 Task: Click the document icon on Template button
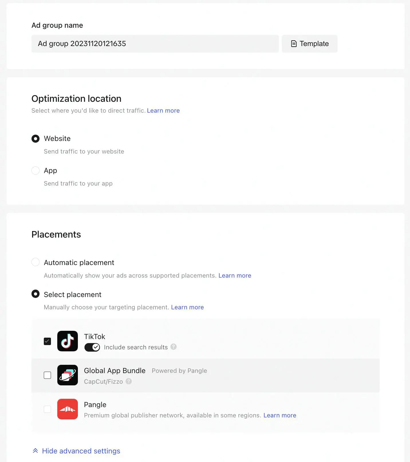pos(294,44)
